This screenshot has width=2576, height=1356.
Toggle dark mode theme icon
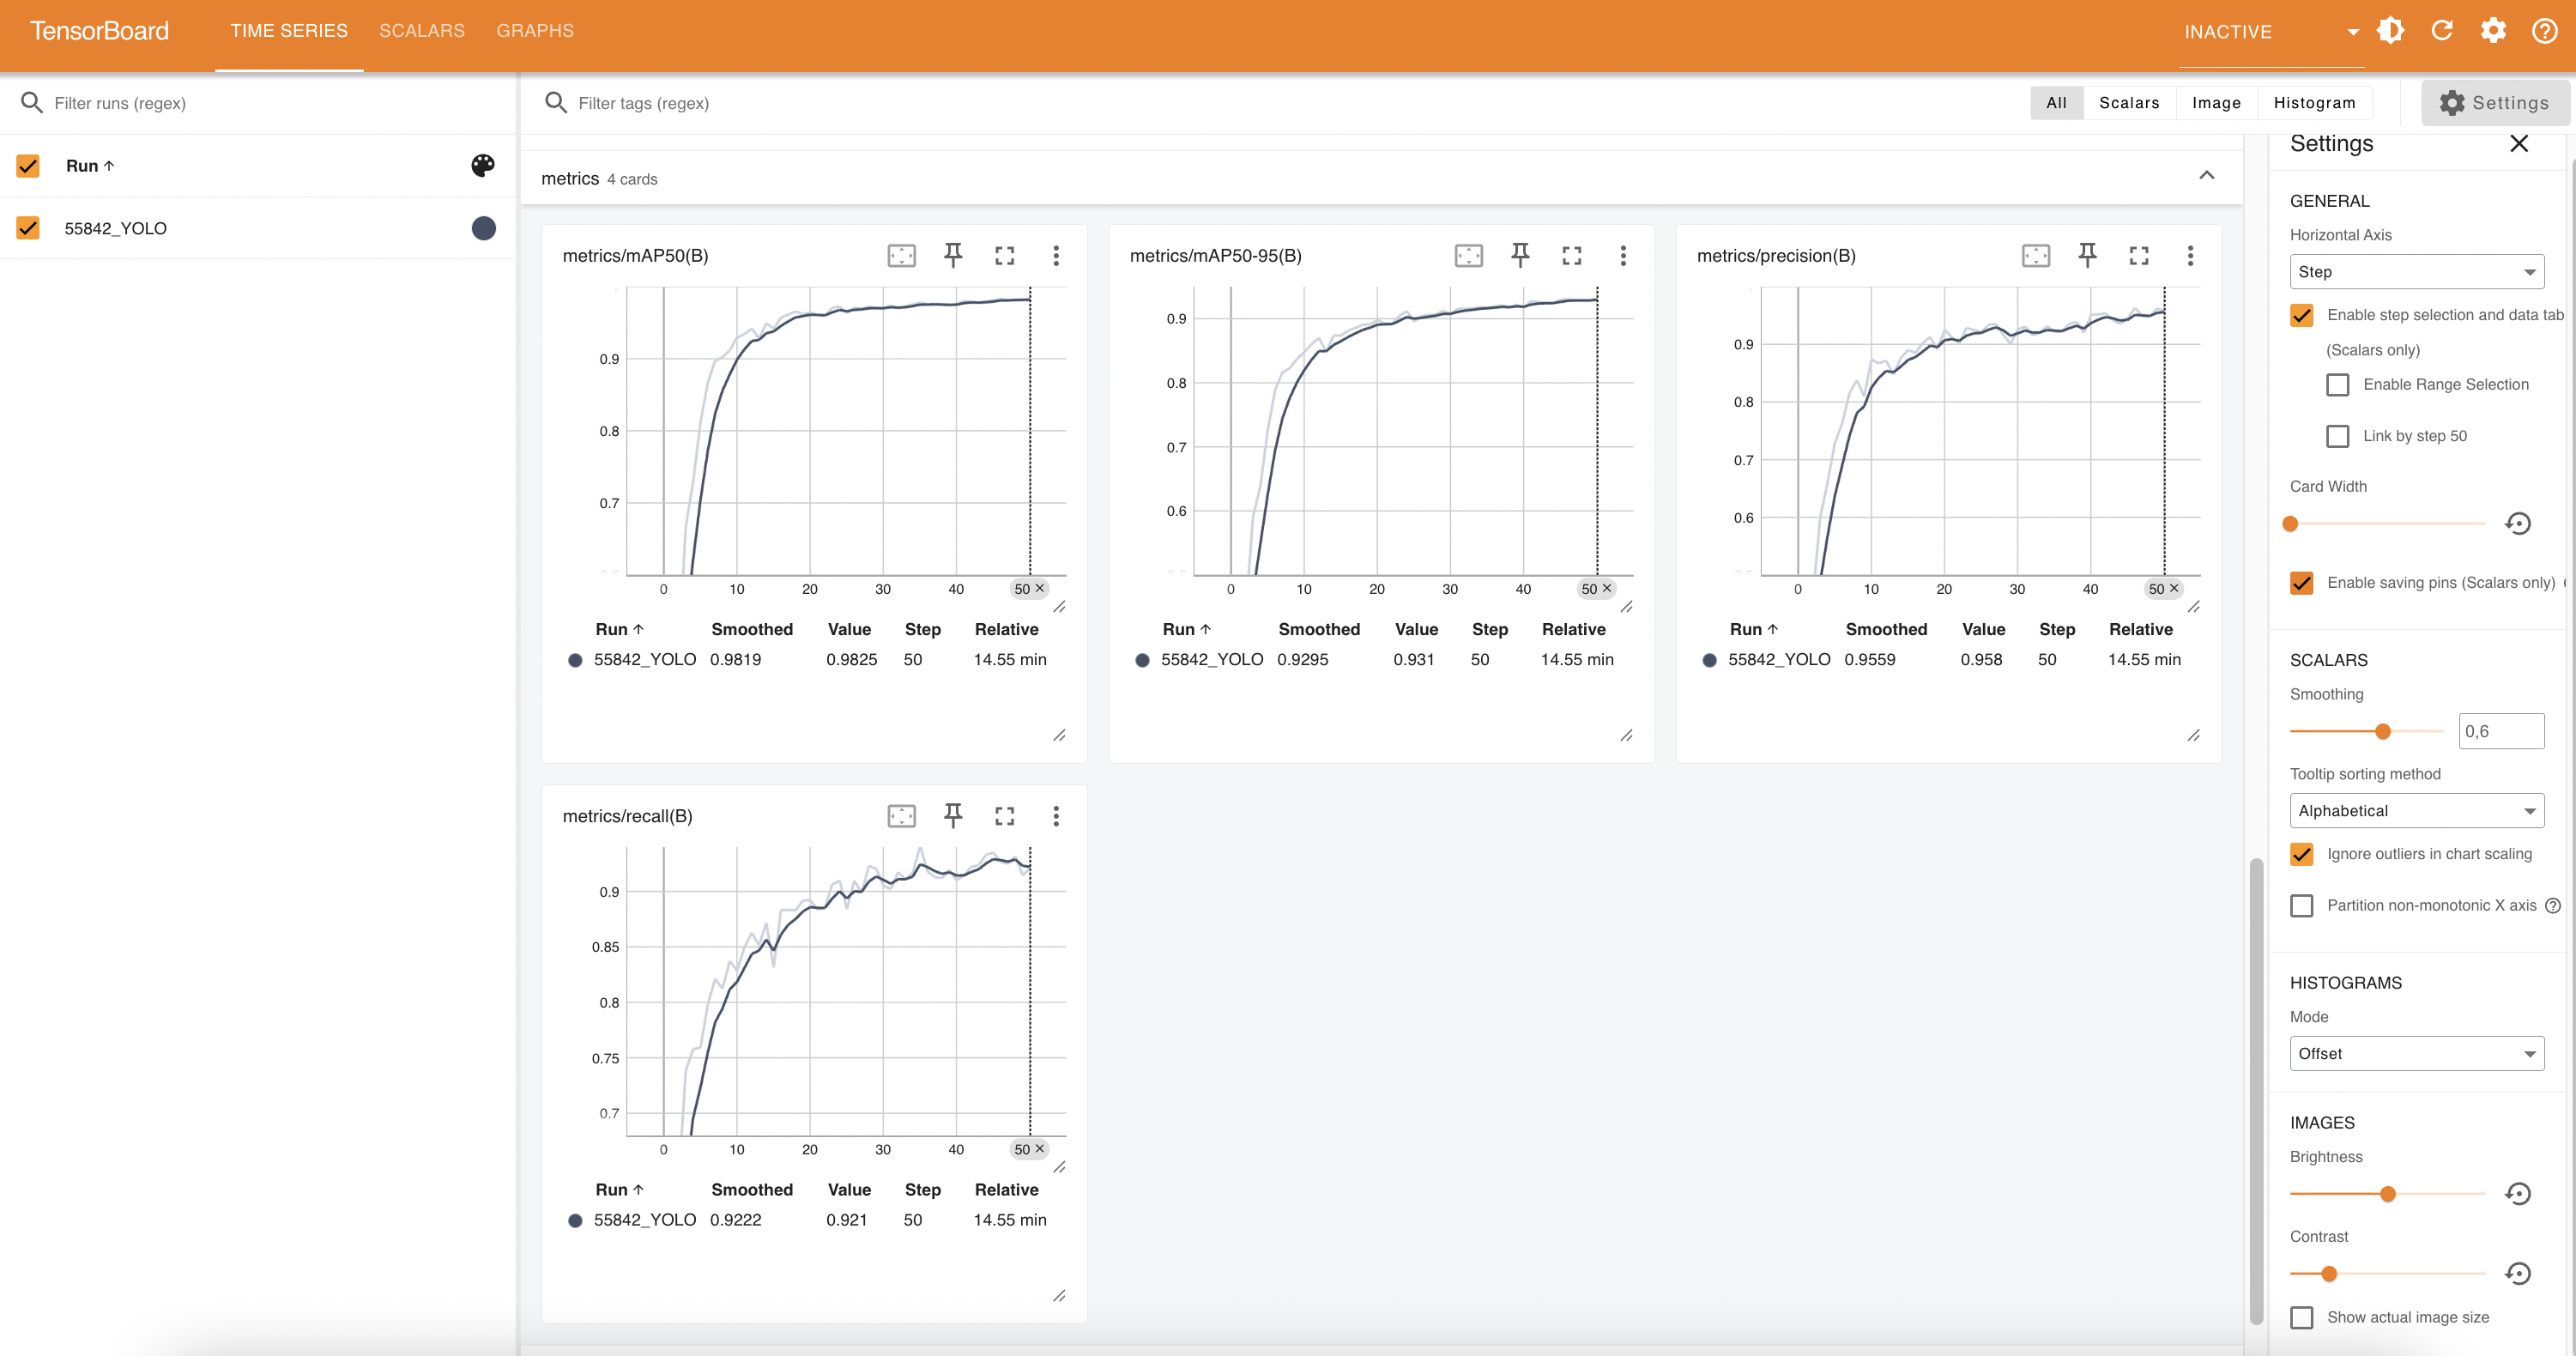tap(2391, 31)
